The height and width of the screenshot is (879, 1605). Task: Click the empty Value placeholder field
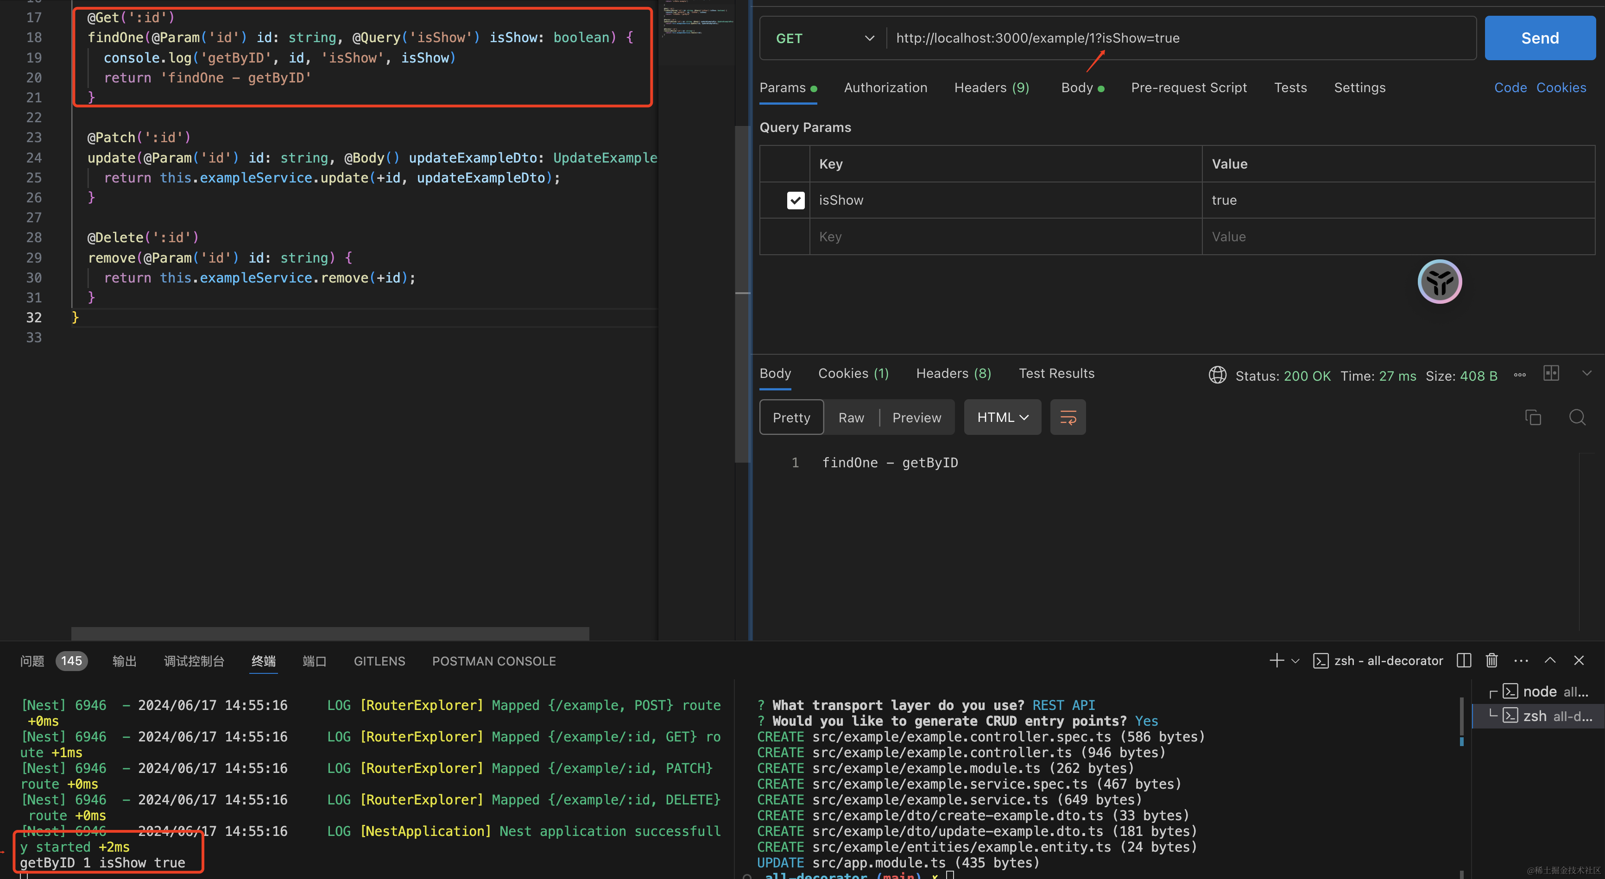coord(1397,237)
